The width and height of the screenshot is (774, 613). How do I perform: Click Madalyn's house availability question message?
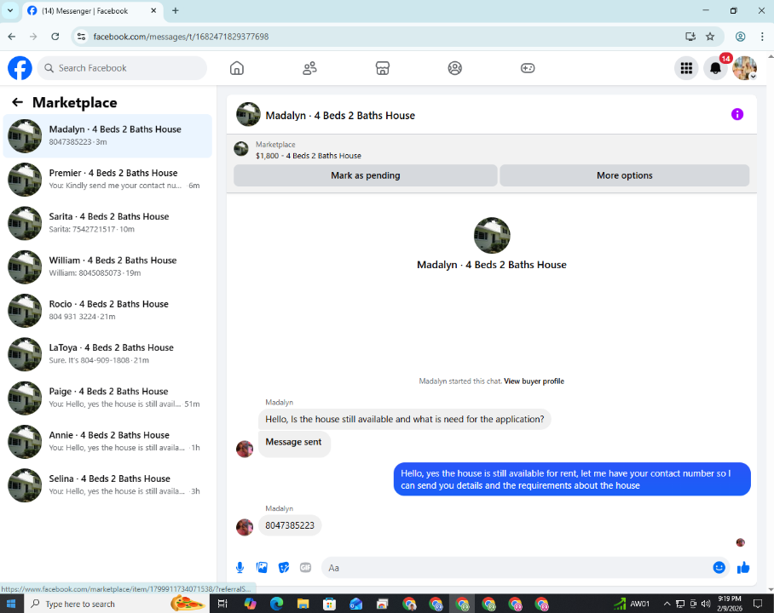pos(404,419)
